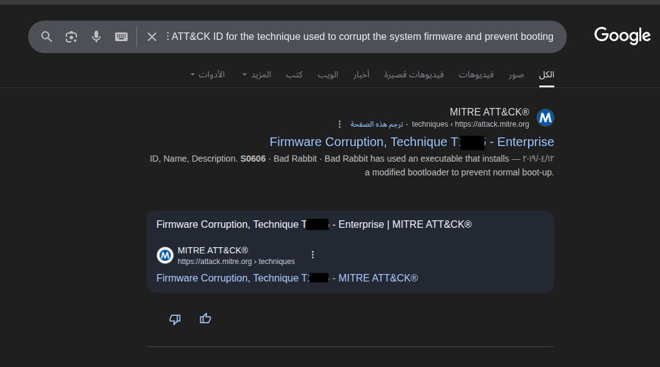Click into the search query text field
The height and width of the screenshot is (367, 660).
tap(362, 37)
